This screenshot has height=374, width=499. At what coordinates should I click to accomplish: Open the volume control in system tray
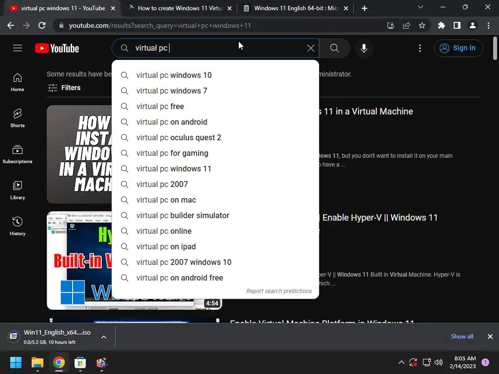(x=438, y=362)
